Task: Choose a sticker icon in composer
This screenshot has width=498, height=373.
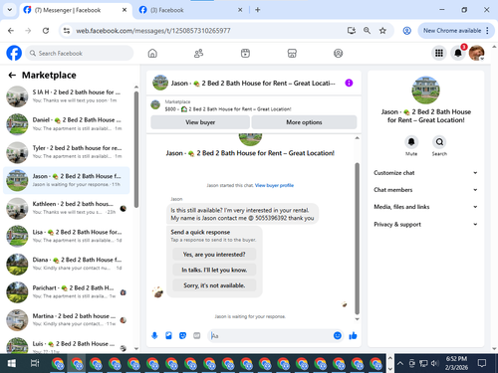Action: point(182,336)
